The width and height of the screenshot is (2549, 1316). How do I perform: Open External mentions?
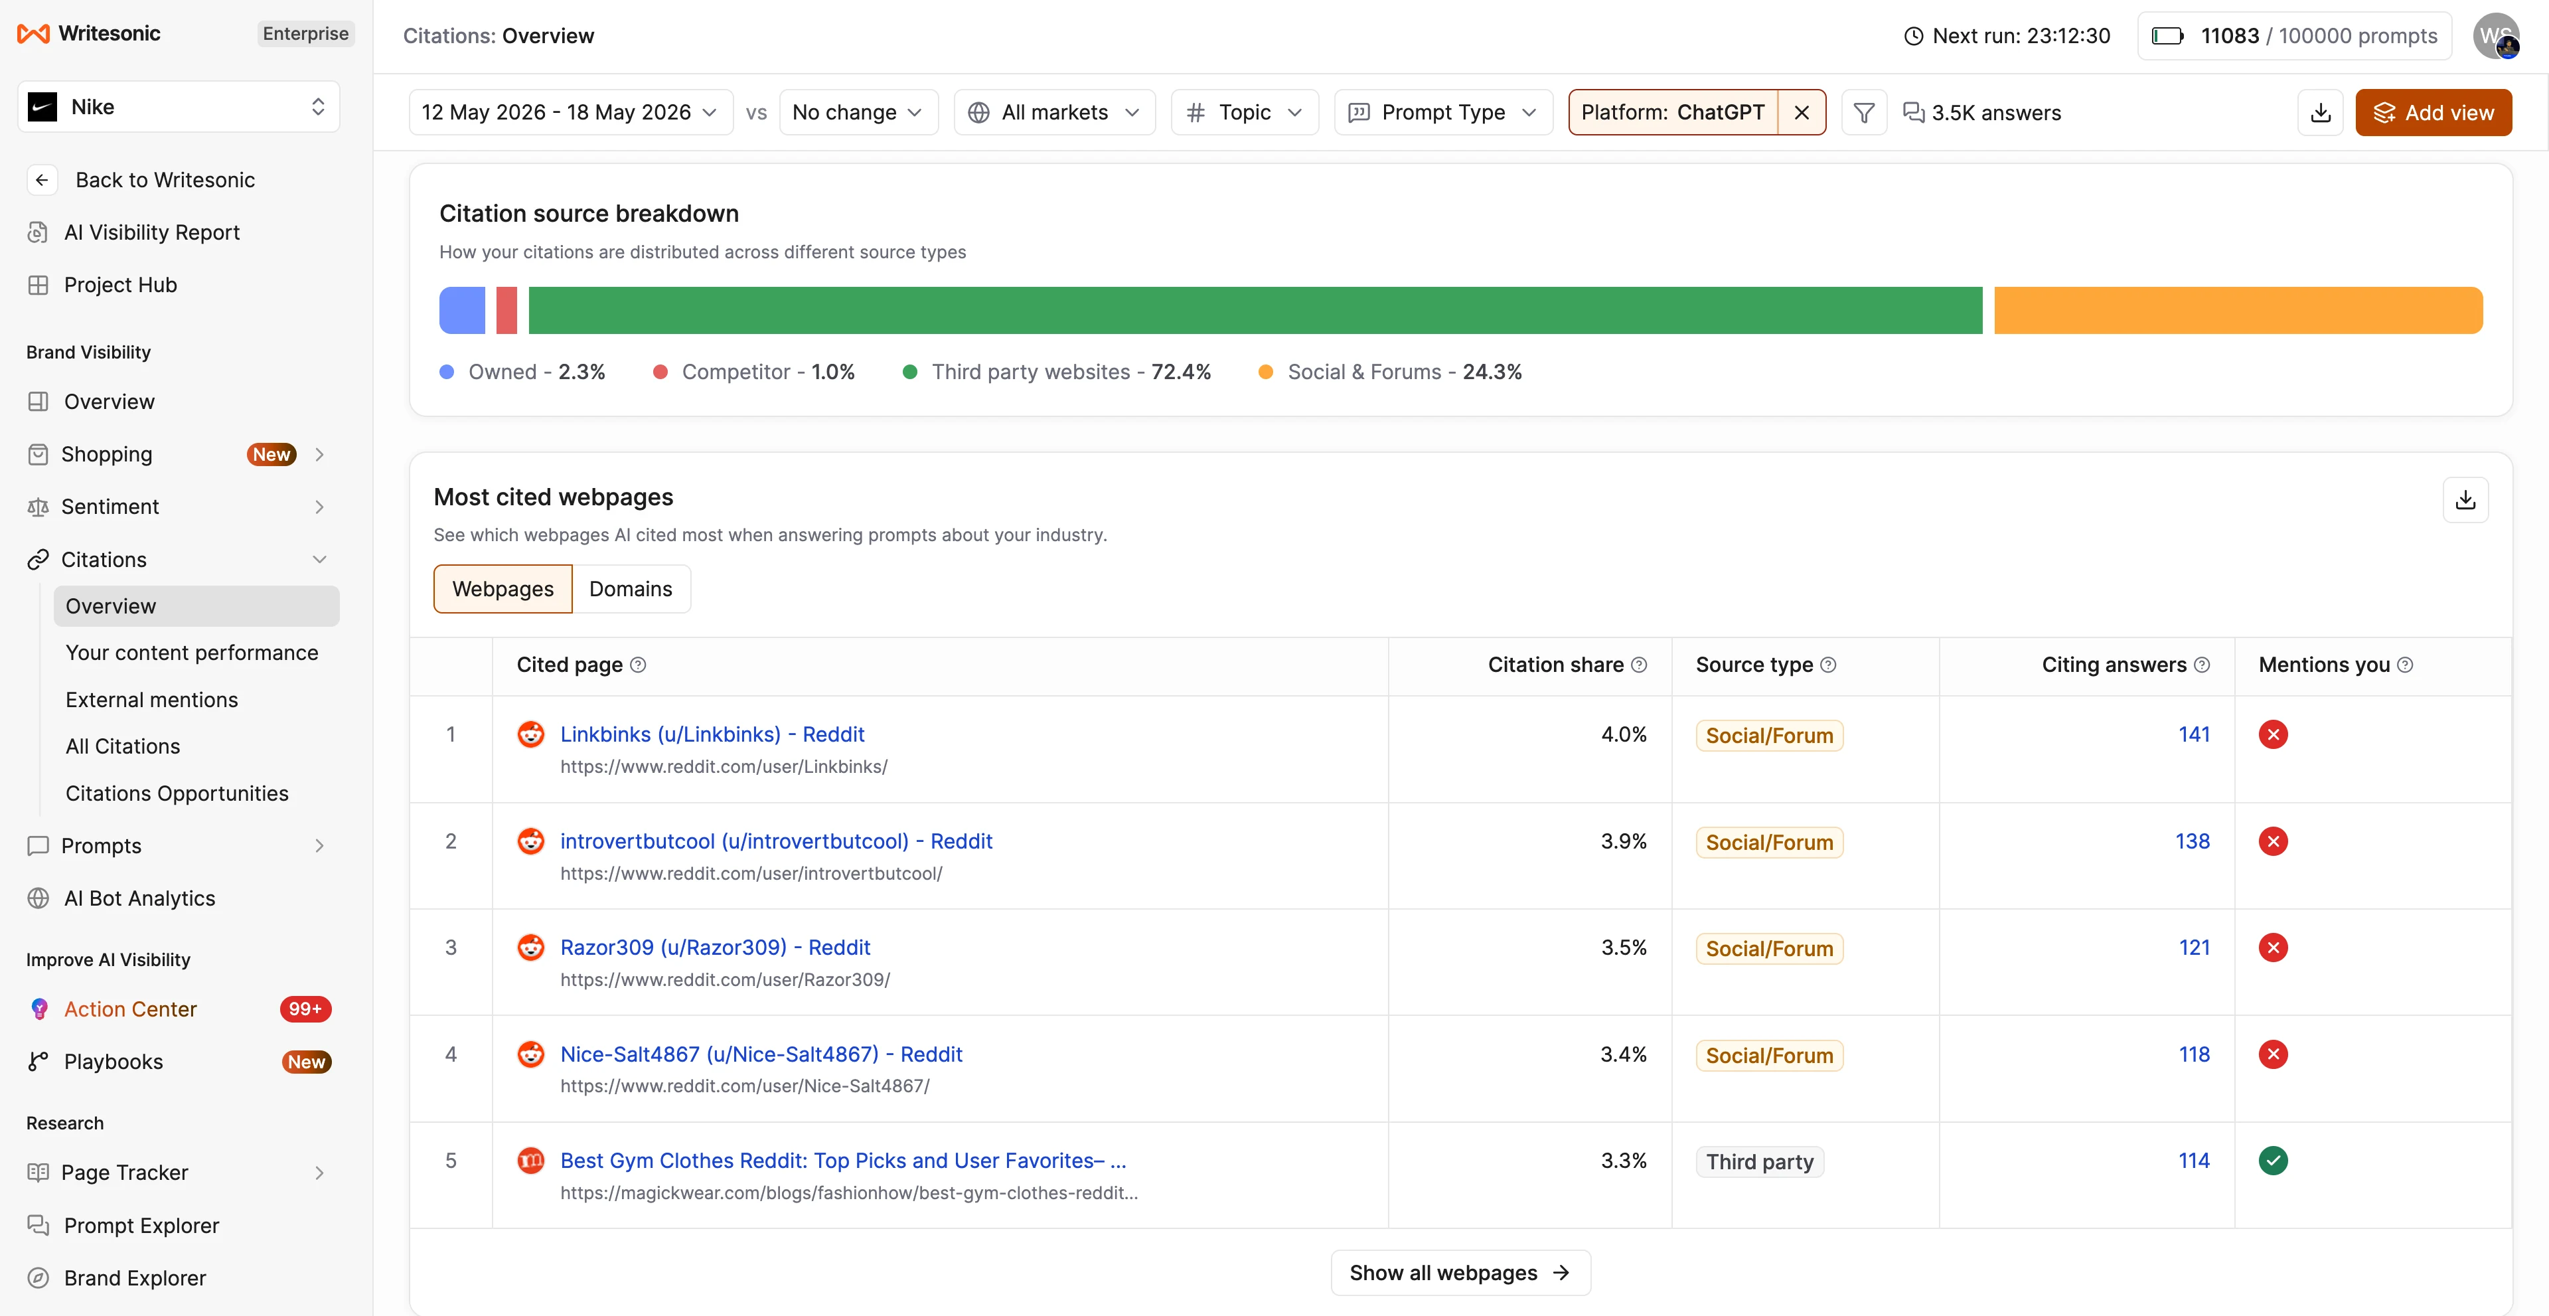pos(151,700)
